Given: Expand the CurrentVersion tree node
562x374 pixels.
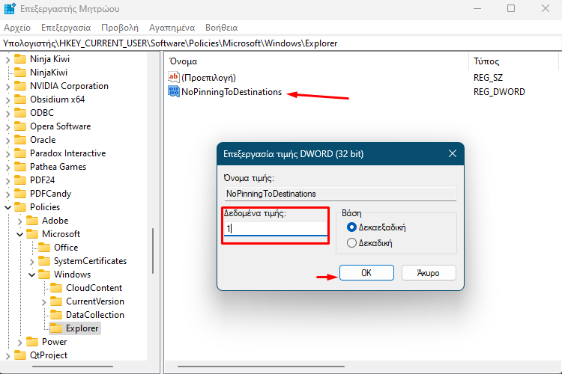Looking at the screenshot, I should coord(44,302).
